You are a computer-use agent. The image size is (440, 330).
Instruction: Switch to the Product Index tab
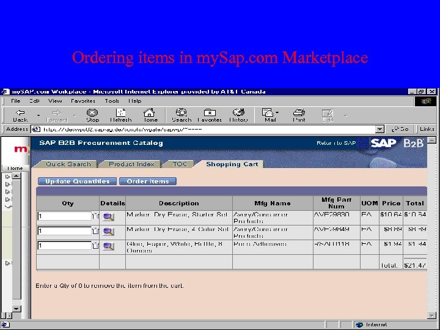131,164
